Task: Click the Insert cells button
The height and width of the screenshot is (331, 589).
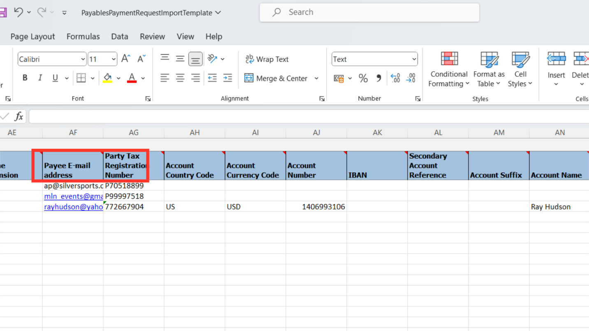Action: (x=556, y=70)
